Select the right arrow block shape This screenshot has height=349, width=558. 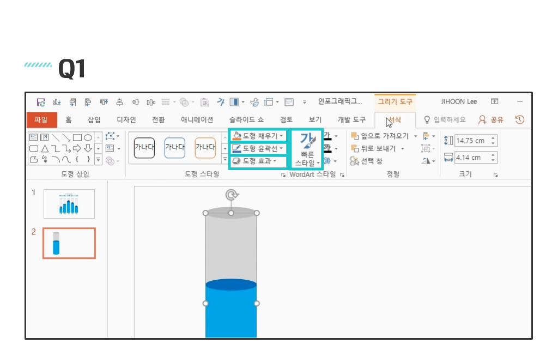coord(77,148)
